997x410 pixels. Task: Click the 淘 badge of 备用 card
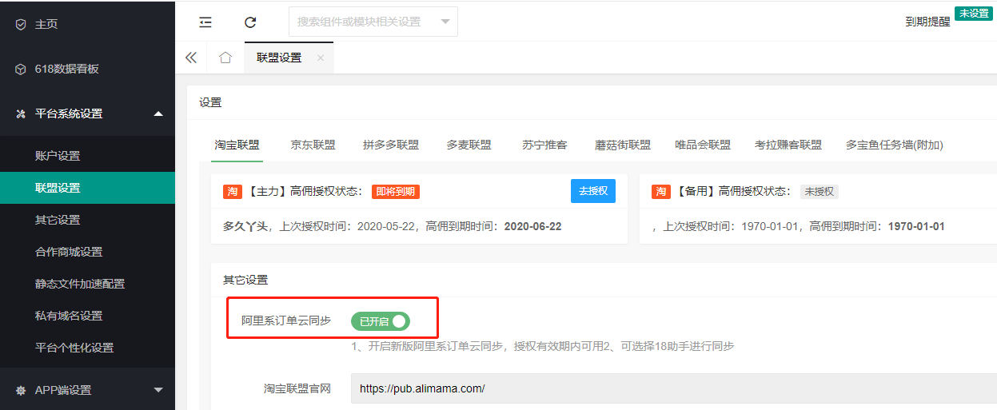click(x=660, y=192)
